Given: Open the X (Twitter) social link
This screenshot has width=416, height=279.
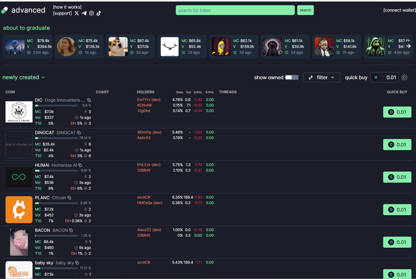Looking at the screenshot, I should [77, 13].
